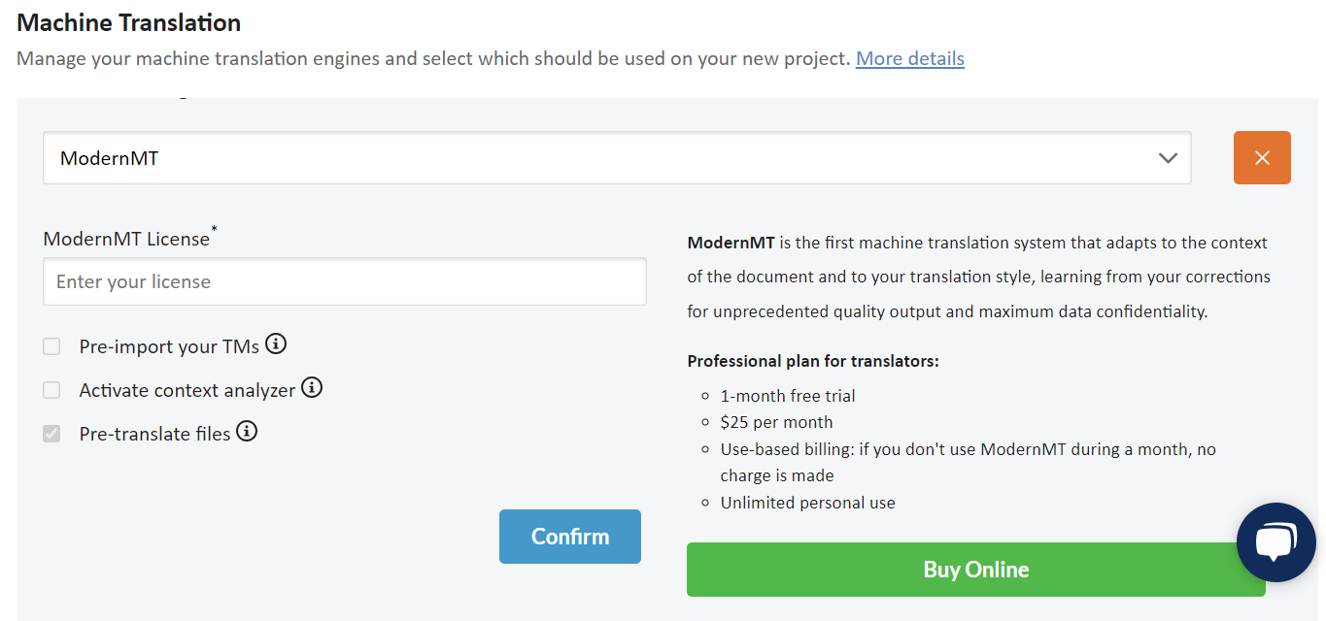
Task: Show info for Pre-translate files
Action: (x=247, y=431)
